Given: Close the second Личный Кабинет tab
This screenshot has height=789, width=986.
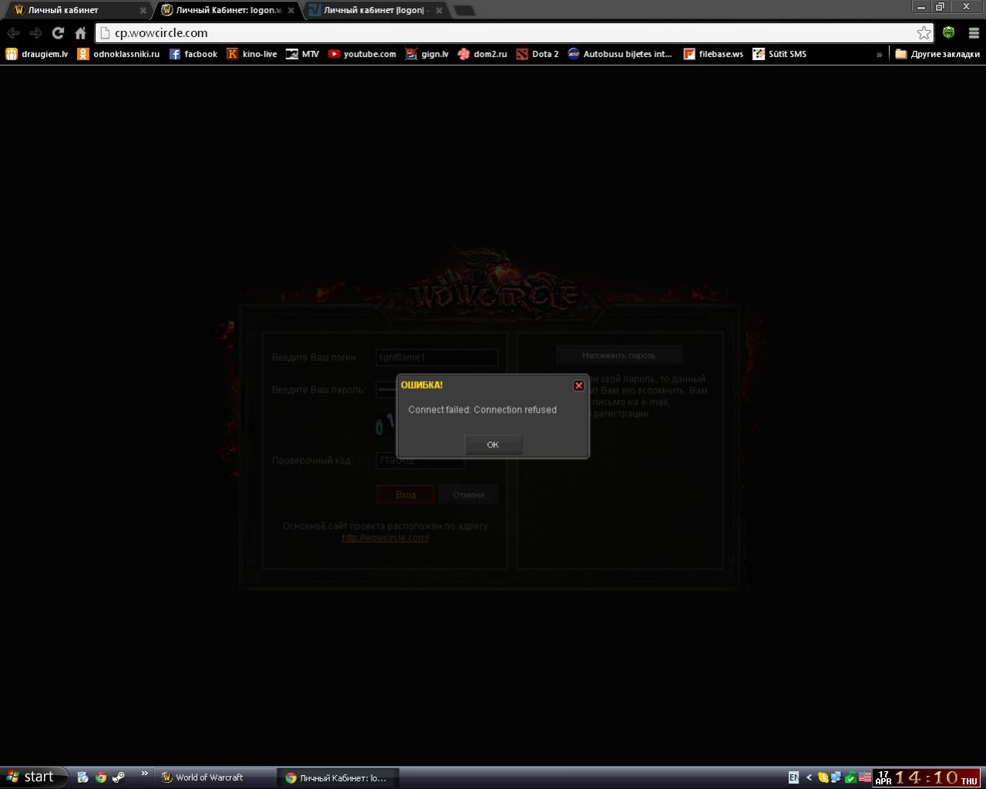Looking at the screenshot, I should click(291, 10).
